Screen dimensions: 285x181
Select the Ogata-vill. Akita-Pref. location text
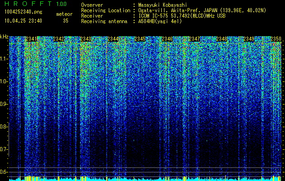tap(202, 10)
